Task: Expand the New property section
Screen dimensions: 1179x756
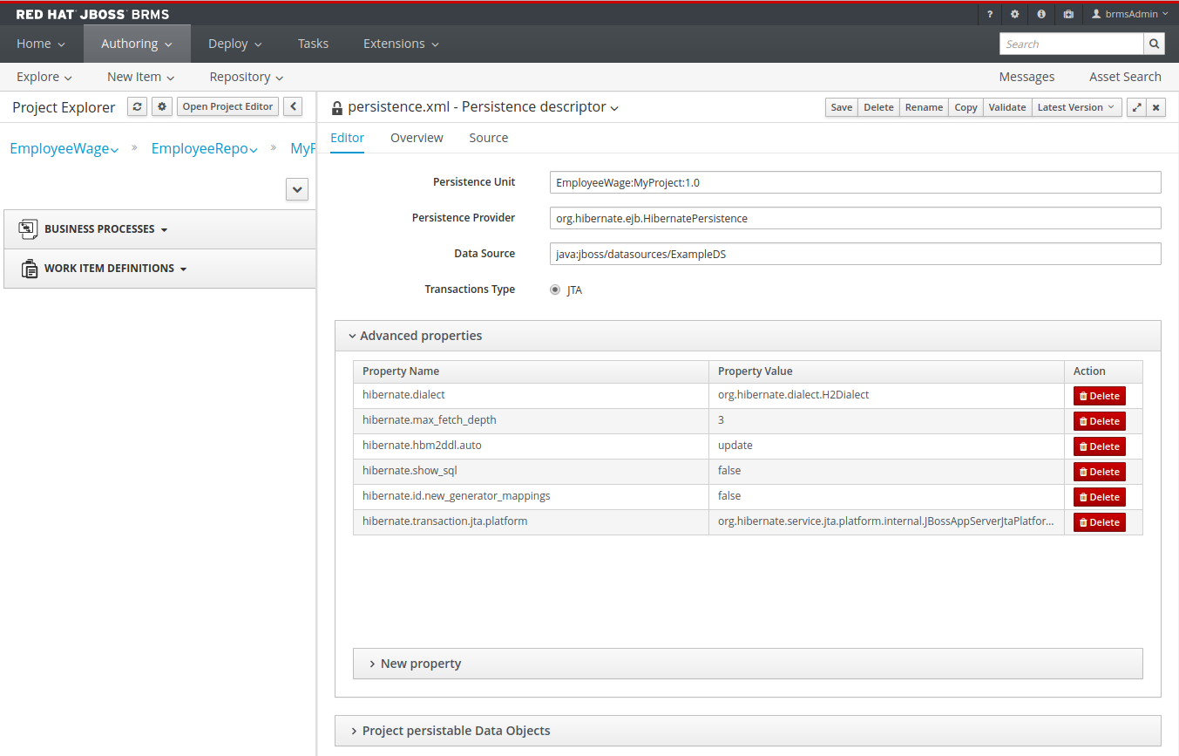Action: click(x=748, y=664)
